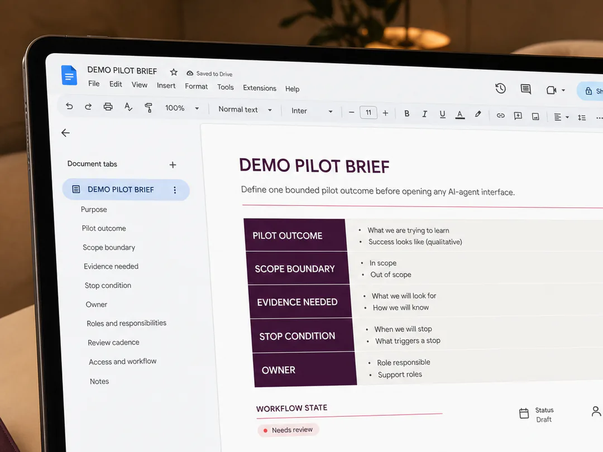Image resolution: width=603 pixels, height=452 pixels.
Task: Open the Format menu
Action: pos(196,86)
